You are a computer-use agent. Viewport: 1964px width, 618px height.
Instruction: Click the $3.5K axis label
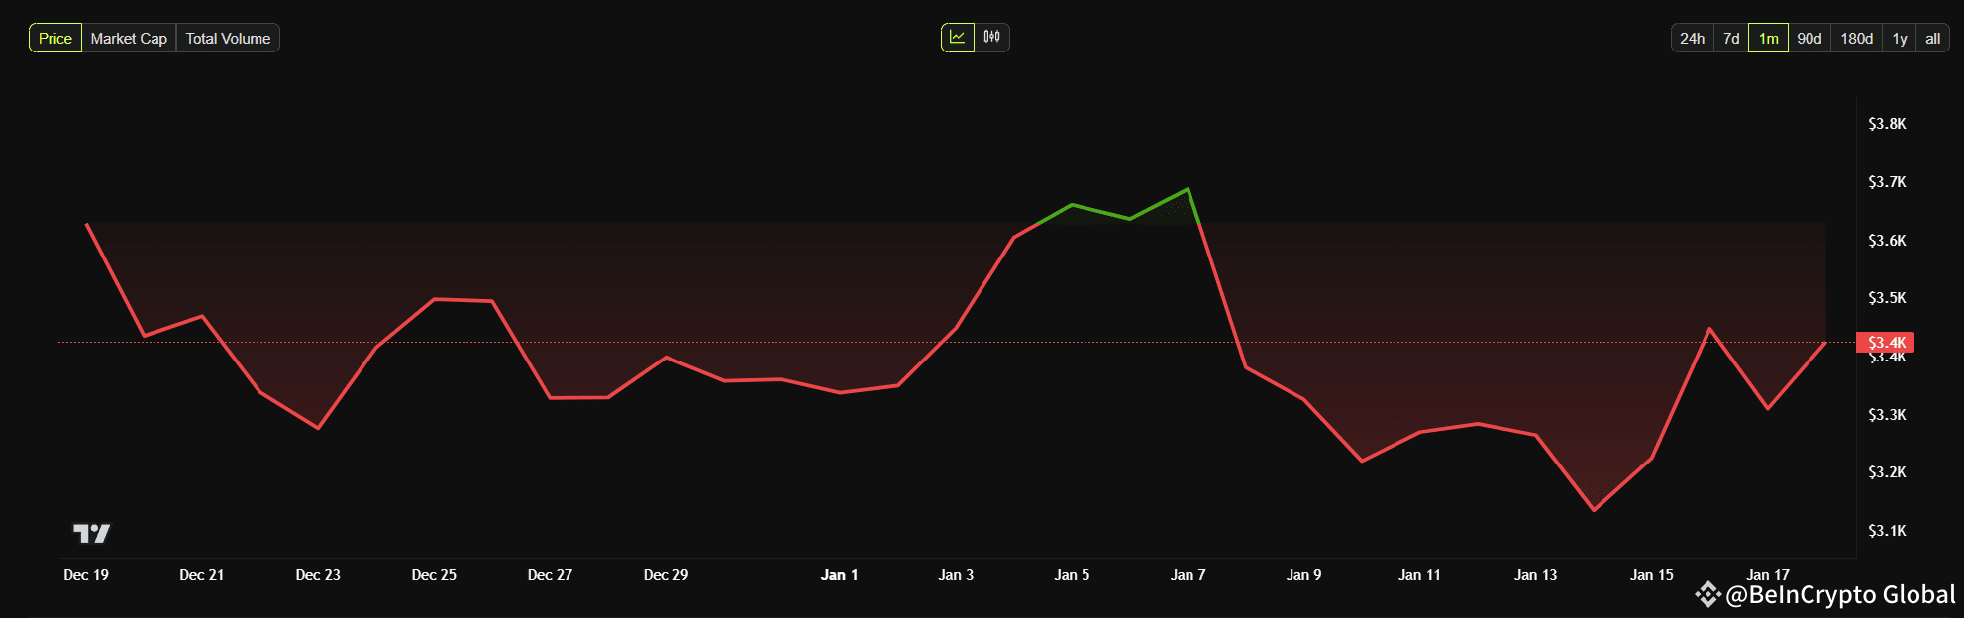point(1887,298)
